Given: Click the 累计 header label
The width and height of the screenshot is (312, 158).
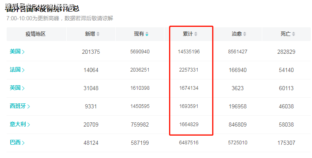Looking at the screenshot, I should [188, 34].
